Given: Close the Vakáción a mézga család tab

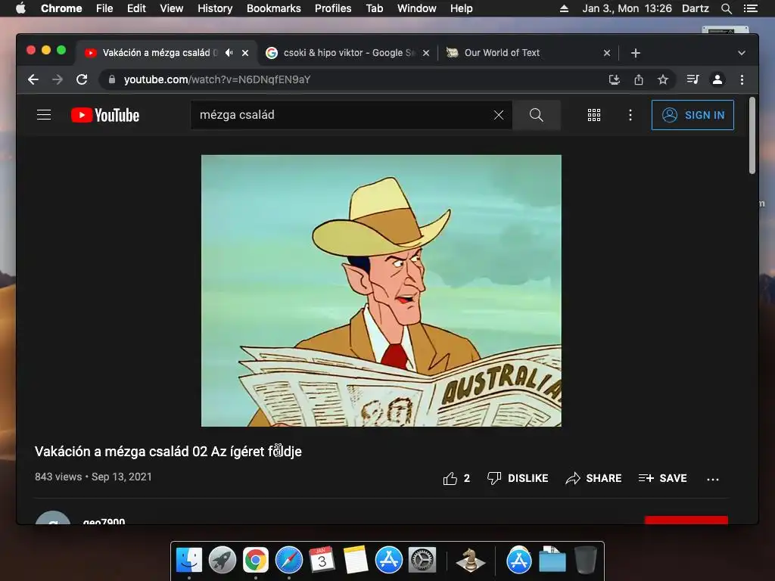Looking at the screenshot, I should click(x=245, y=53).
